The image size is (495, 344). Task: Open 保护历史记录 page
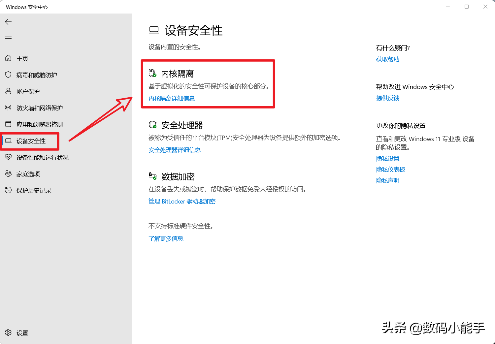tap(34, 190)
